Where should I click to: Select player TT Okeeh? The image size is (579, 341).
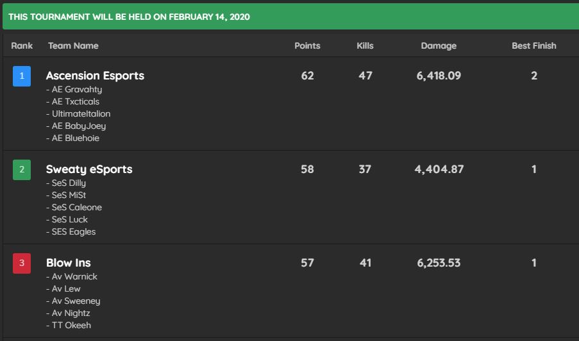71,326
